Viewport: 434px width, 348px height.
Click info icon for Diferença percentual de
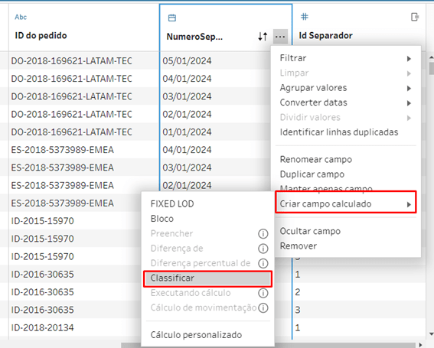(263, 263)
